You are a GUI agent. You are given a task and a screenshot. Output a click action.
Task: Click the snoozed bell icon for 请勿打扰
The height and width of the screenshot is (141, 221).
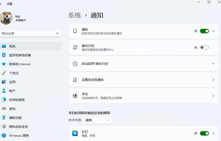(75, 47)
